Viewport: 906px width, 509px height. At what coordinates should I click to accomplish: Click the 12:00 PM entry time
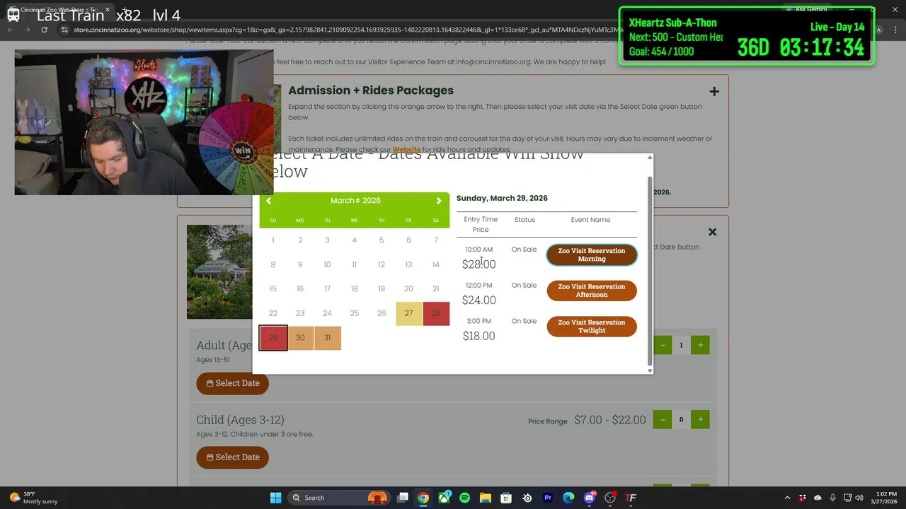click(x=478, y=286)
